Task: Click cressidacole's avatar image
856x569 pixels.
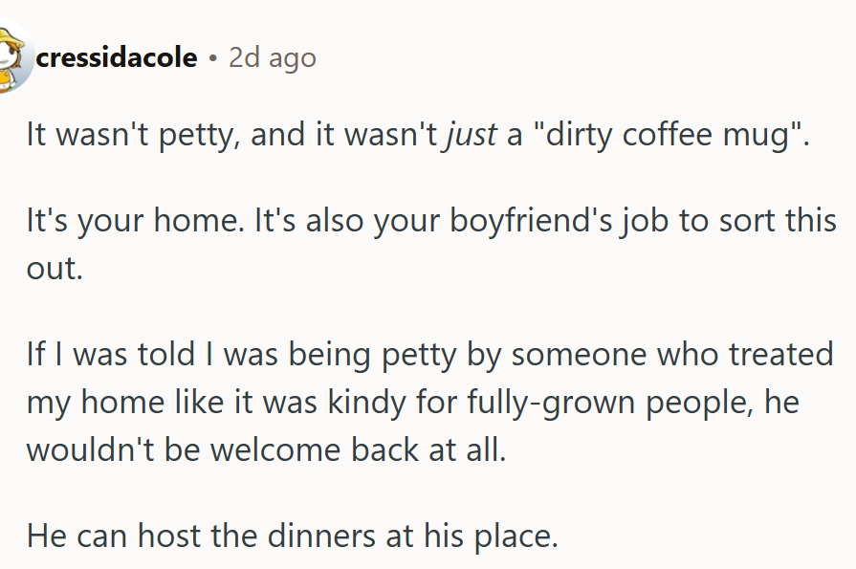Action: coord(13,57)
